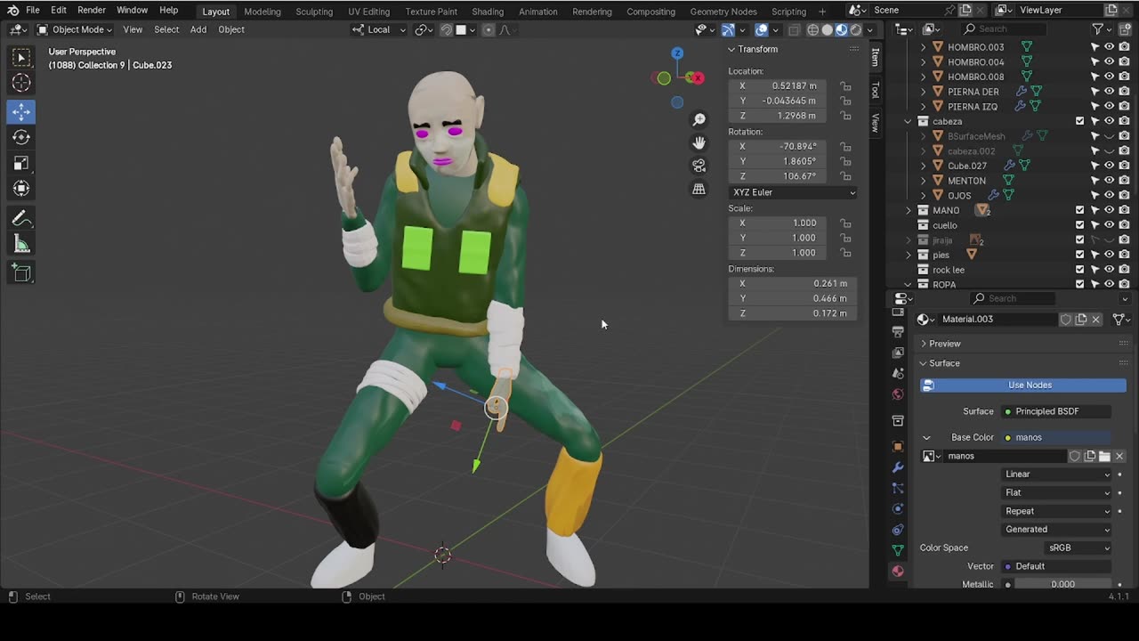Image resolution: width=1139 pixels, height=641 pixels.
Task: Toggle X-ray mode in viewport header
Action: pos(794,29)
